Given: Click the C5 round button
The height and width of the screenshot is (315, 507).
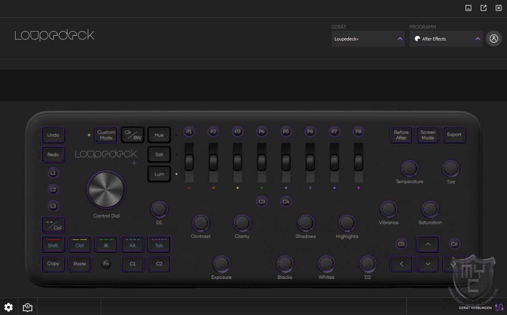Looking at the screenshot, I should [401, 244].
